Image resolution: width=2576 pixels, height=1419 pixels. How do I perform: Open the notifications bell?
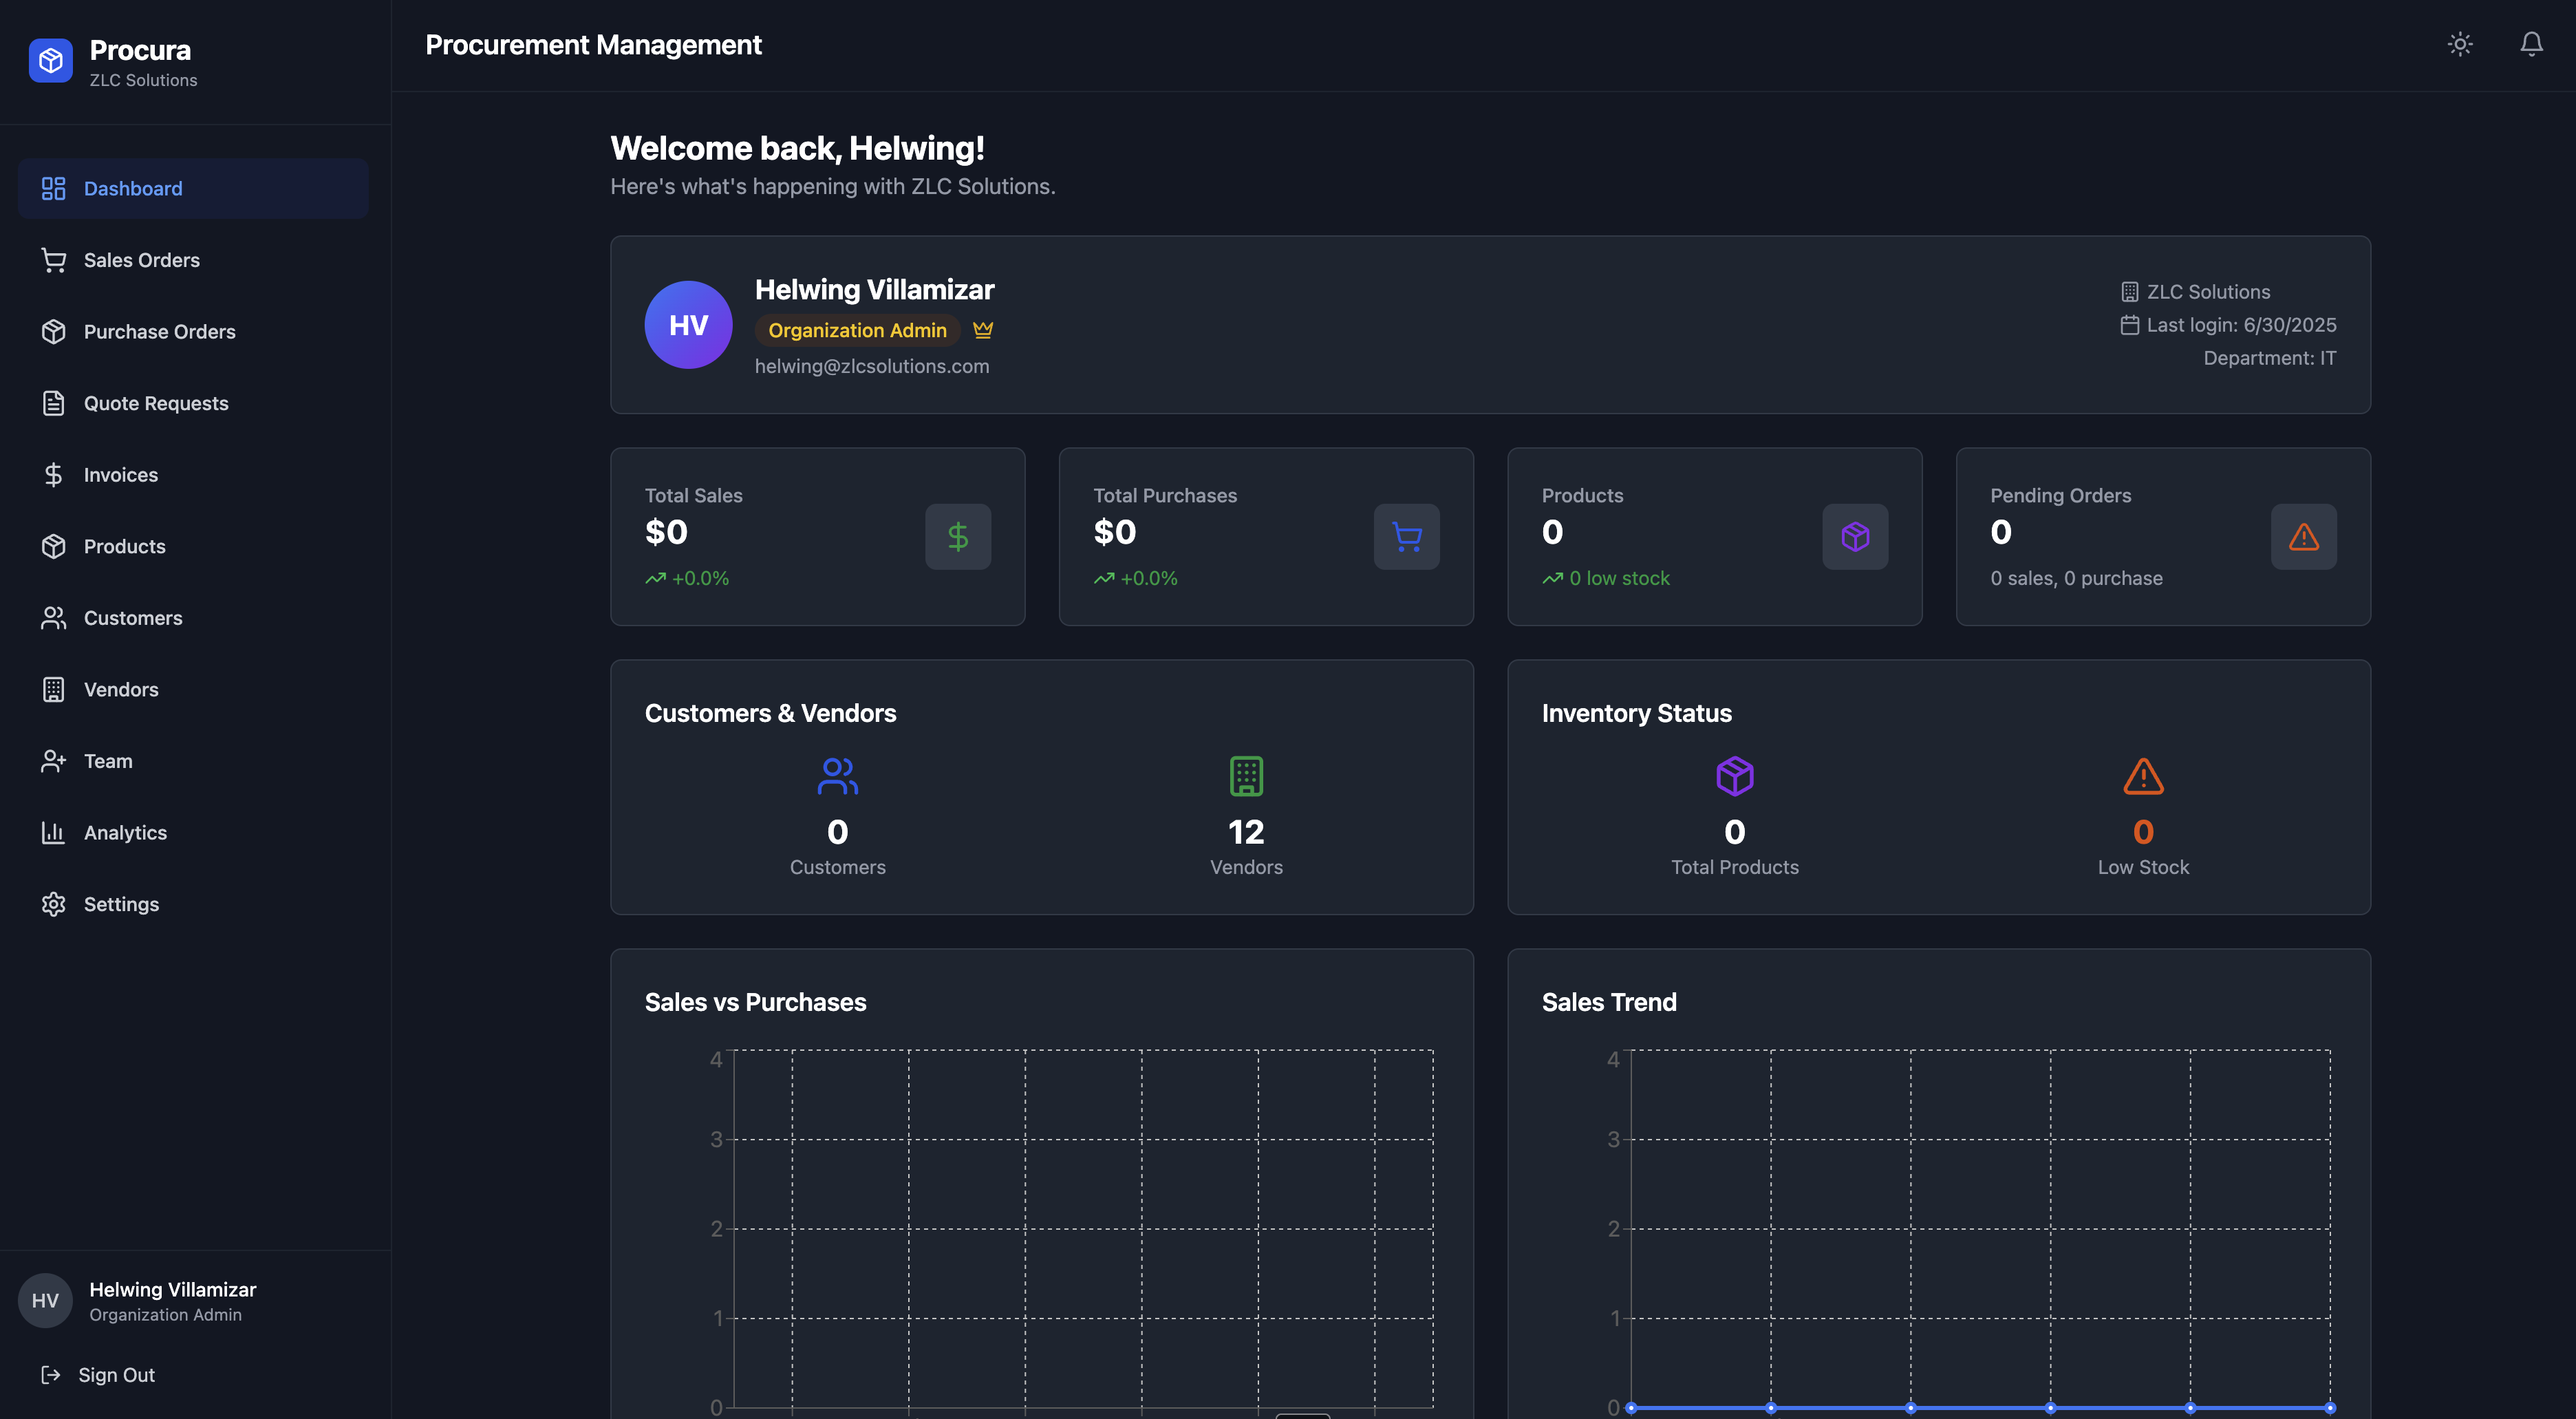pos(2531,44)
